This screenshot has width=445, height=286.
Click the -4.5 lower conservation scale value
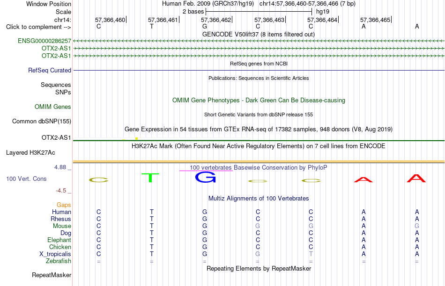(x=61, y=191)
